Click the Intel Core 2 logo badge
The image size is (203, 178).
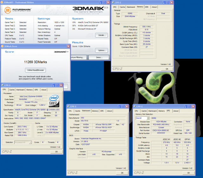[54, 101]
